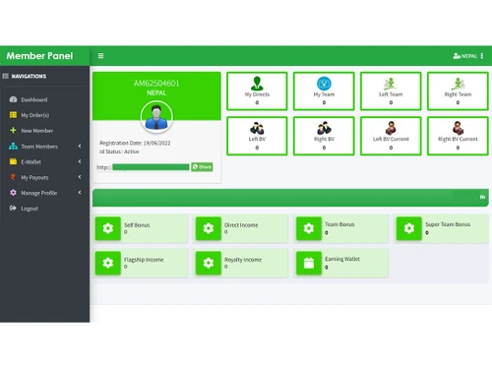Click the Registration Date text
The height and width of the screenshot is (369, 492).
(135, 143)
